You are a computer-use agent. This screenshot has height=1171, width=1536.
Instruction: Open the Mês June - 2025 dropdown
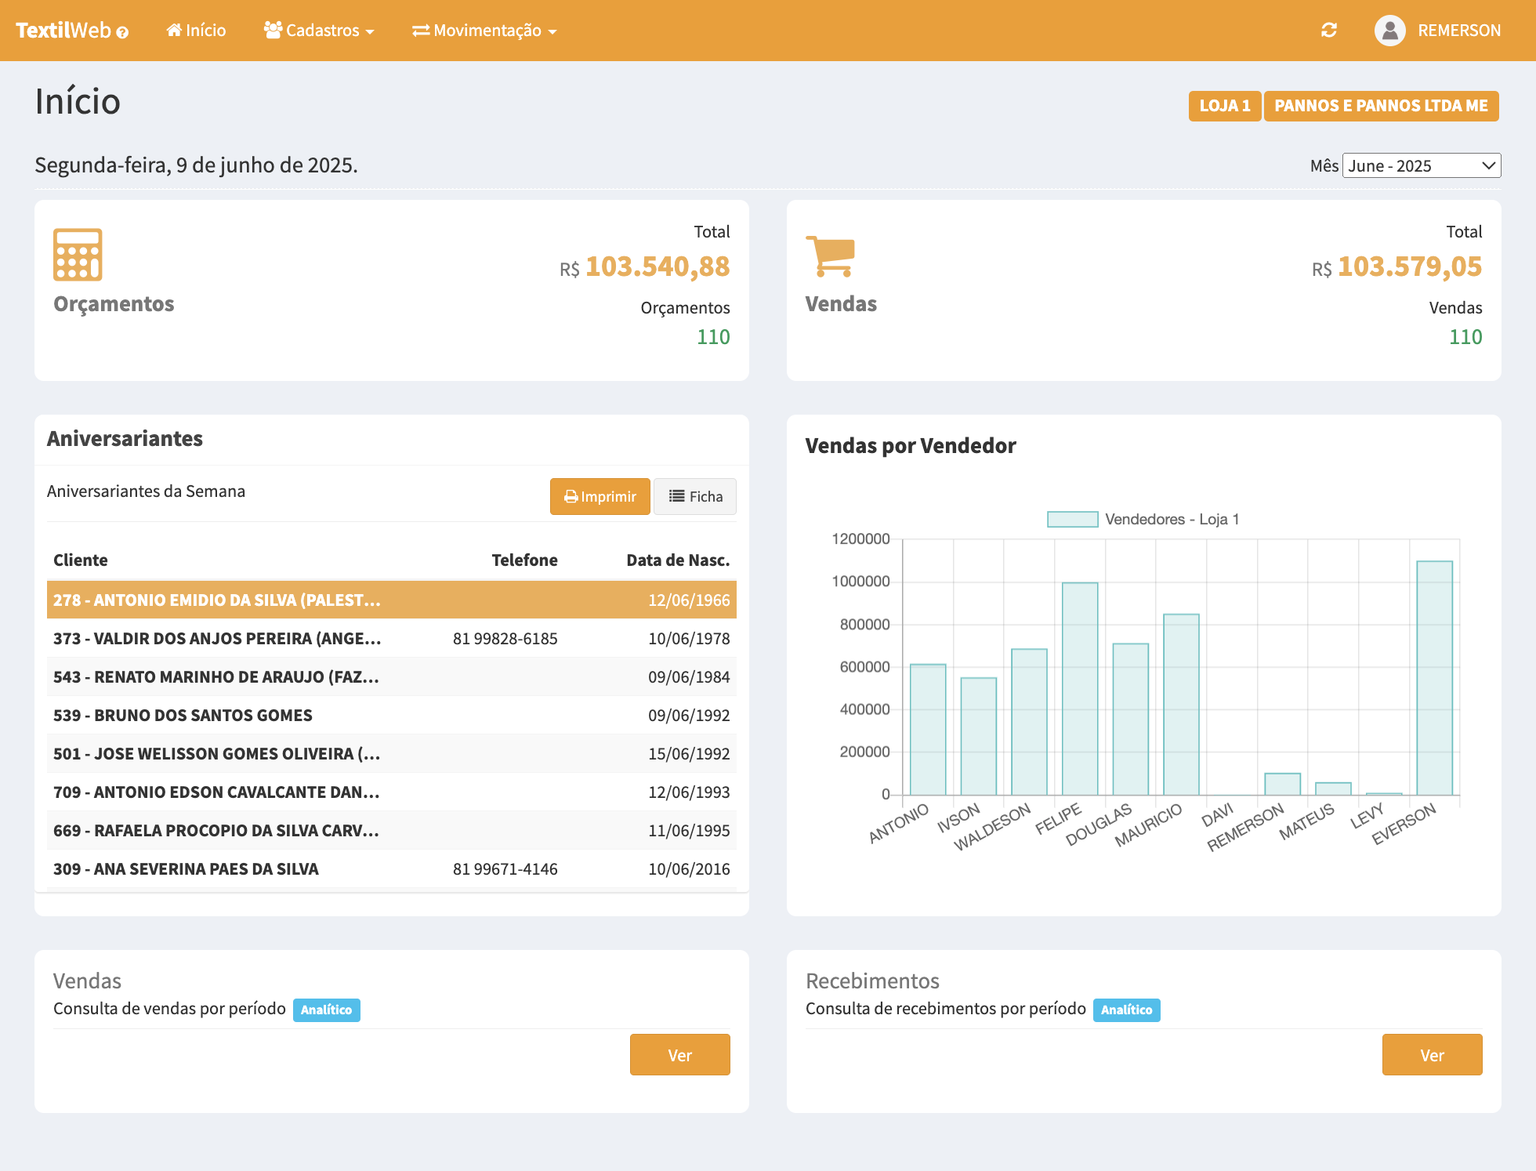[1421, 165]
